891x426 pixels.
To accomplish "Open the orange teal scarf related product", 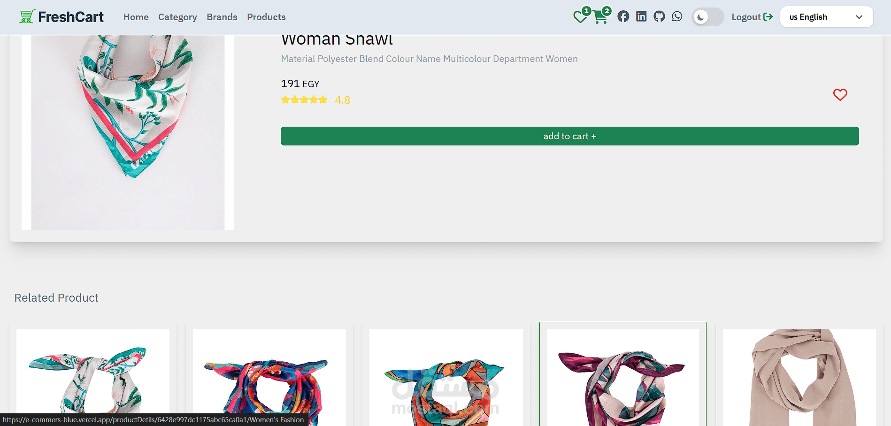I will pyautogui.click(x=445, y=378).
